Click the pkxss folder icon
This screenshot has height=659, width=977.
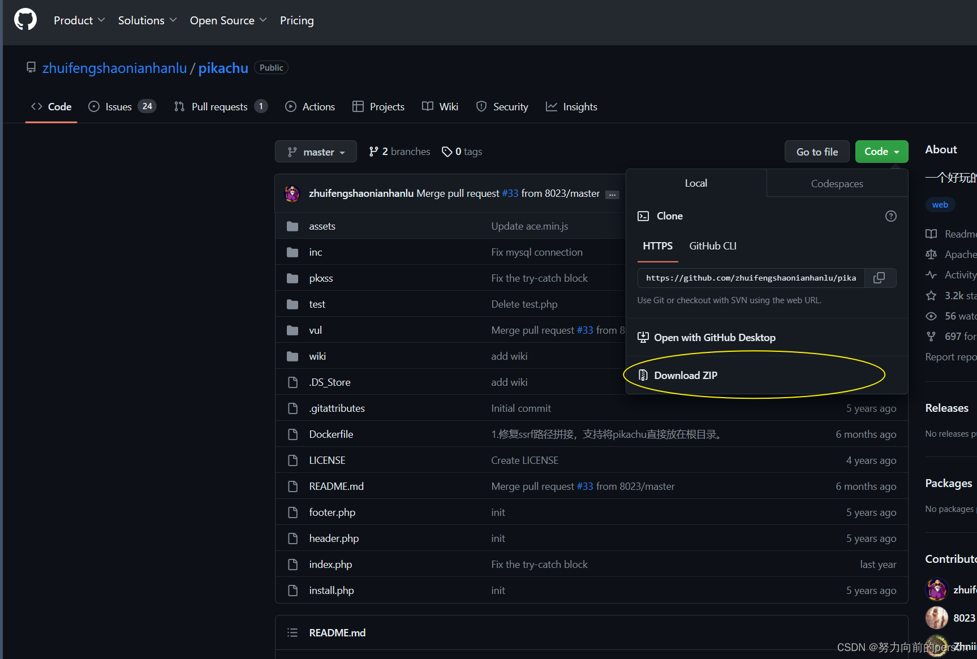pyautogui.click(x=292, y=278)
